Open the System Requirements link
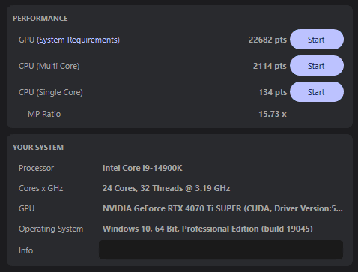This screenshot has height=272, width=358. click(78, 40)
